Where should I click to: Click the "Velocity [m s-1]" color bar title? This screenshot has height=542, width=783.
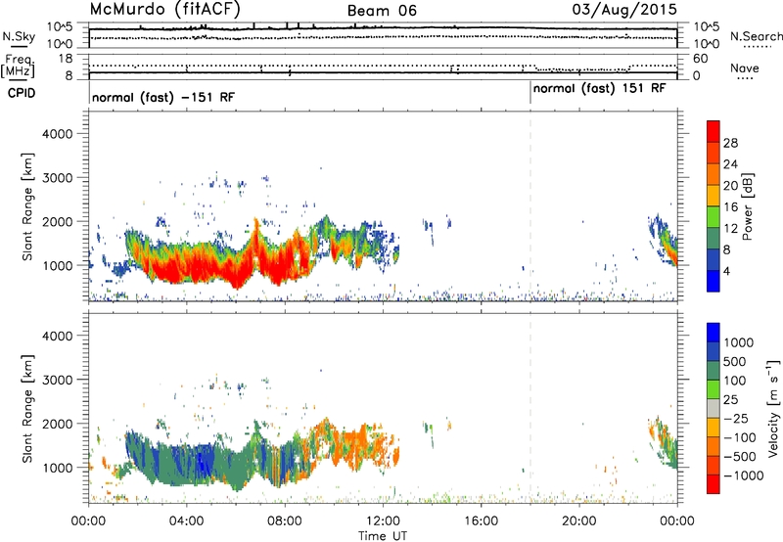[x=773, y=408]
